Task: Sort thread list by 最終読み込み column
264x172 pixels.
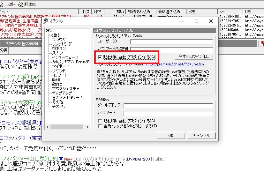Action: pos(141,12)
